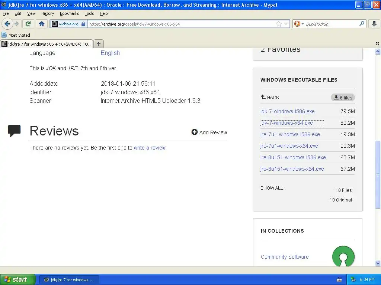Download jdk-7-windows-x64.exe
The height and width of the screenshot is (285, 381).
click(x=286, y=123)
